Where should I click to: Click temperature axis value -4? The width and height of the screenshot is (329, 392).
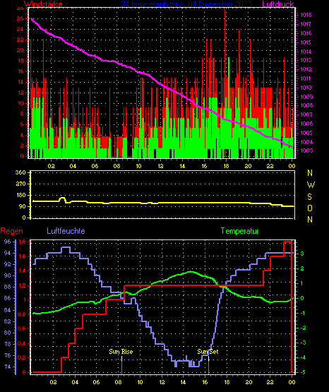(x=302, y=357)
